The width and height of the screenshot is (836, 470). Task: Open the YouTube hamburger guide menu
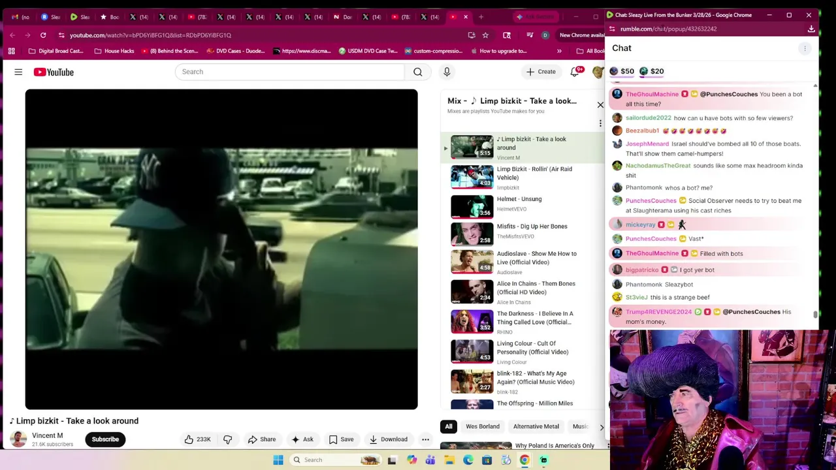pyautogui.click(x=18, y=72)
